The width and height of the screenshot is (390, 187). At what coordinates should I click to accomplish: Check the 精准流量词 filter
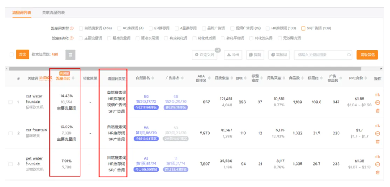pos(109,38)
